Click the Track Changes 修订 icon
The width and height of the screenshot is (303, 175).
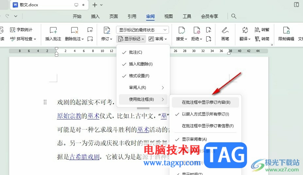[x=107, y=30]
